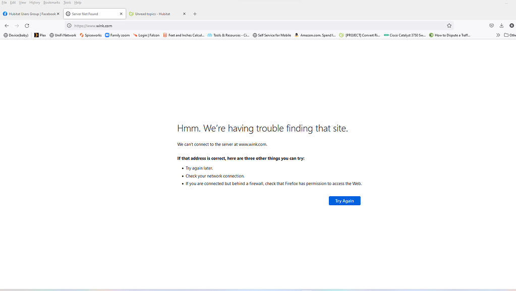Screen dimensions: 516x291
Task: Open the Edit menu
Action: tap(13, 3)
